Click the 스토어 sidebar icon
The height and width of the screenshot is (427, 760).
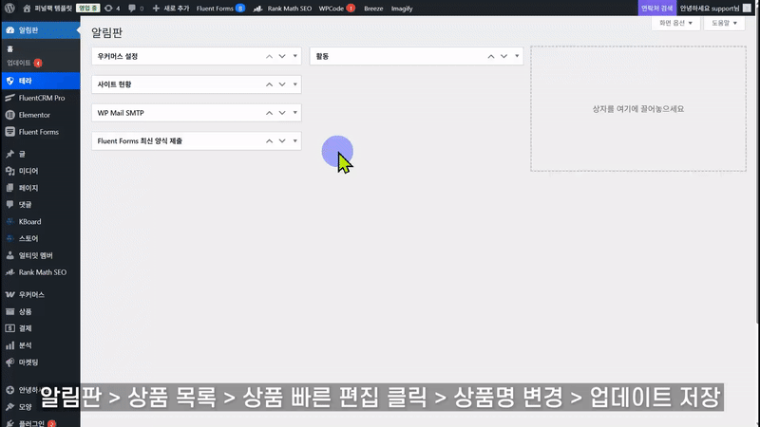10,238
